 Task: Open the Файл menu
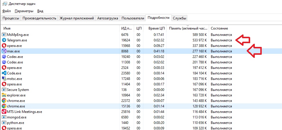(x=6, y=11)
